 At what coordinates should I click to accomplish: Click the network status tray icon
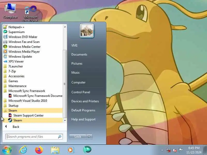(168, 150)
